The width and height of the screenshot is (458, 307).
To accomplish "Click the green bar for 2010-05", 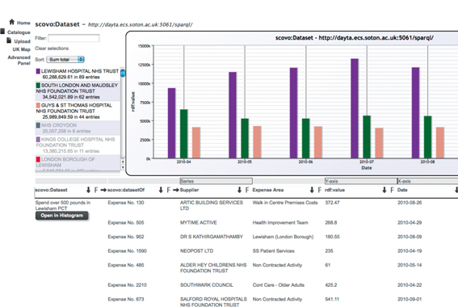I will (245, 138).
